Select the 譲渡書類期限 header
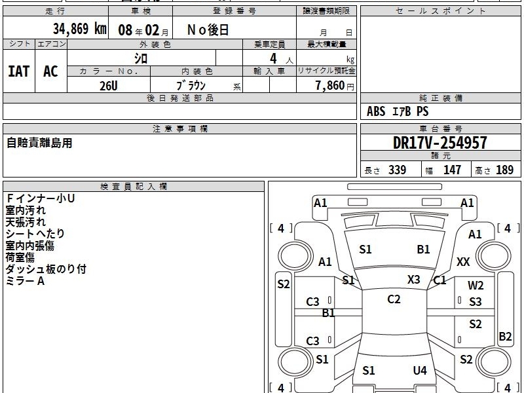524x393 pixels. click(x=326, y=10)
